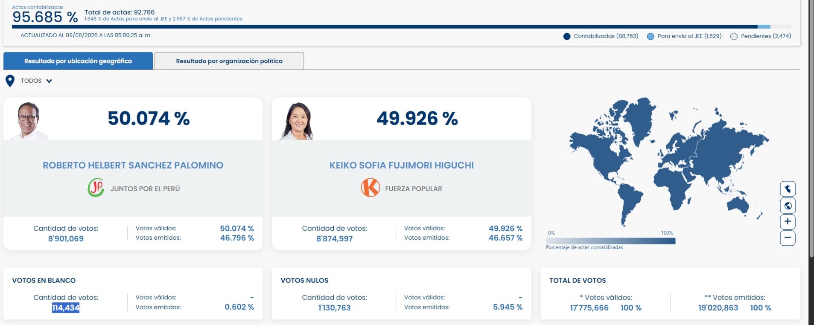Open the TODOS location dropdown

(36, 81)
